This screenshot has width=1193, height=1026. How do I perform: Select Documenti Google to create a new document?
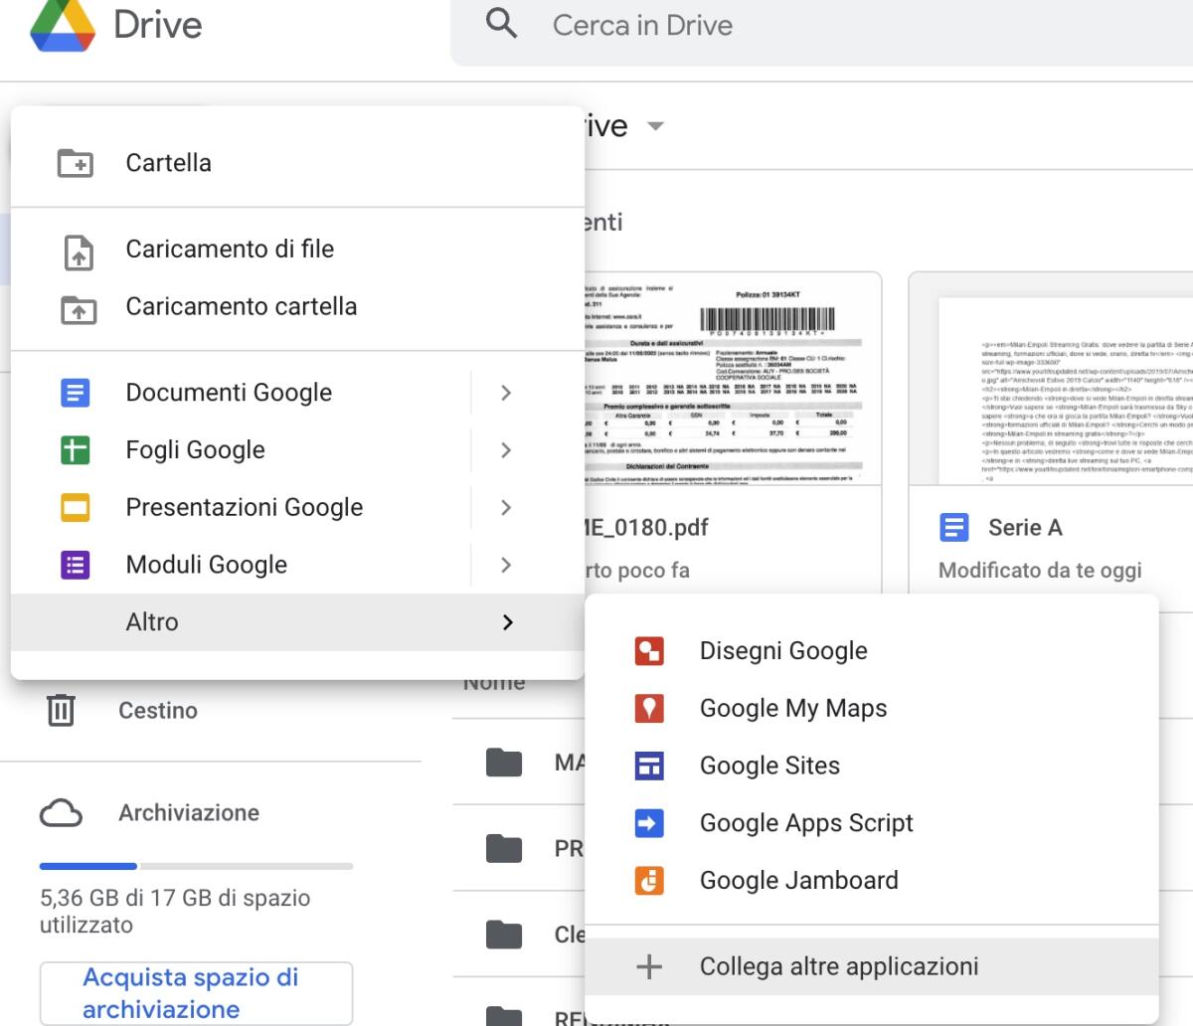229,393
